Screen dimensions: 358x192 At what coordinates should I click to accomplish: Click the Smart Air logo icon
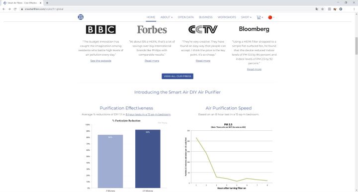point(81,17)
